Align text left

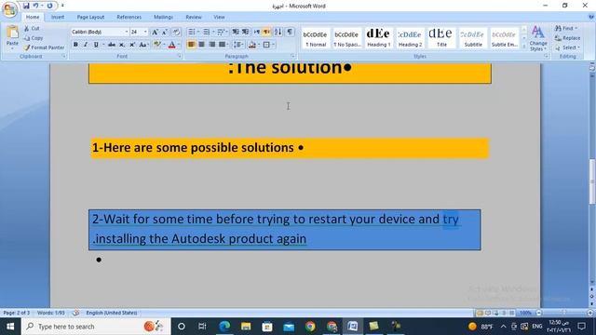coord(191,45)
